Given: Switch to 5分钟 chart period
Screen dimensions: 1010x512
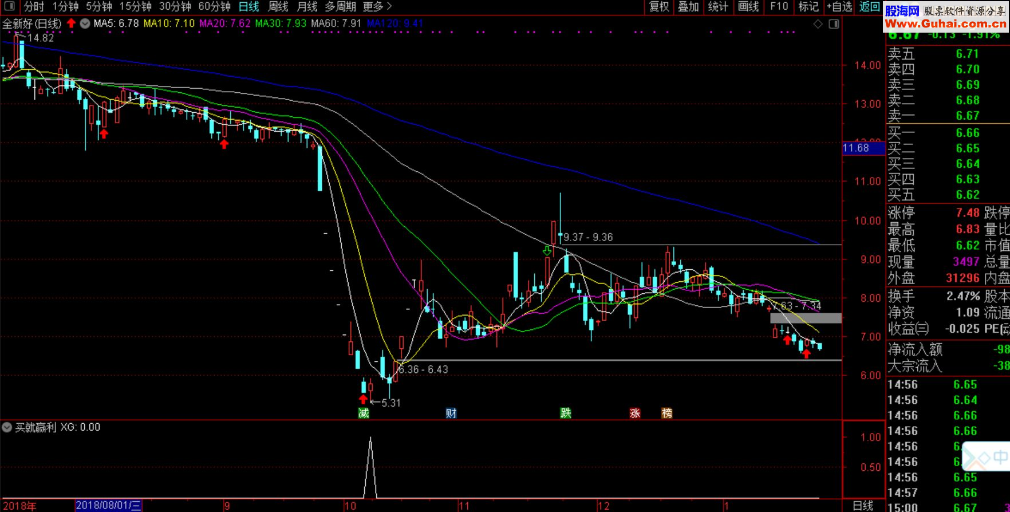Looking at the screenshot, I should click(x=99, y=7).
